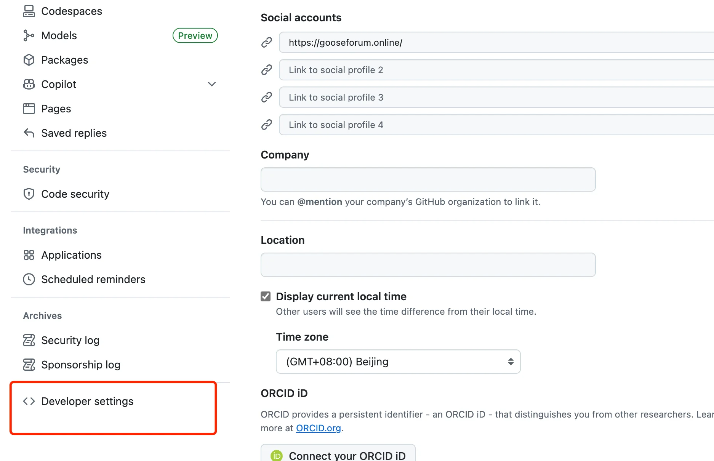This screenshot has height=461, width=714.
Task: Click the "Integrations" section header
Action: coord(50,230)
